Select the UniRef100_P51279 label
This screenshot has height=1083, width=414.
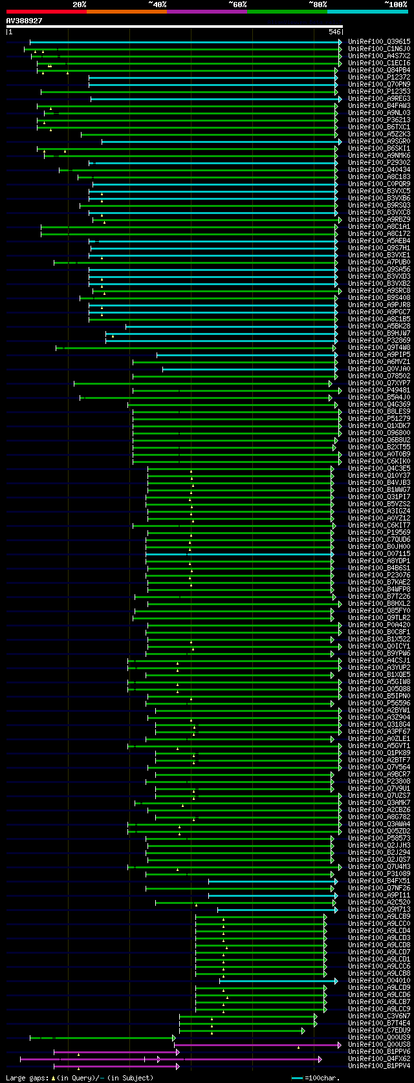pos(379,418)
